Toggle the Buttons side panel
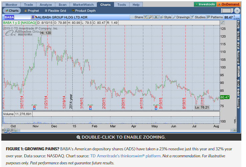 [x=238, y=58]
